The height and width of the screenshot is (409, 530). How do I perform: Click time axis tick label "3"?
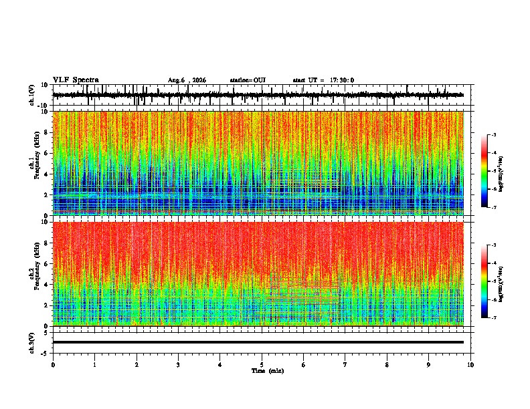(179, 365)
